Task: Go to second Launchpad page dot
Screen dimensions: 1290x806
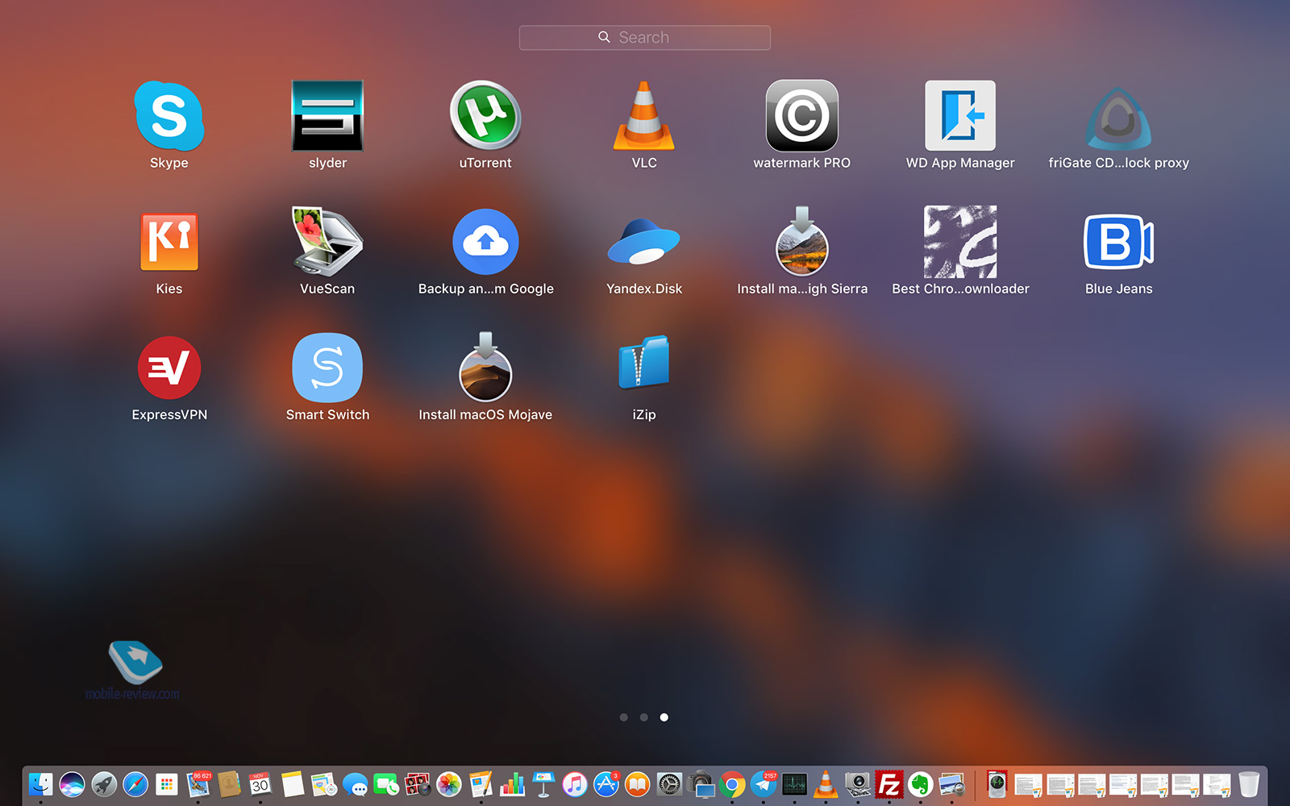Action: pos(643,717)
